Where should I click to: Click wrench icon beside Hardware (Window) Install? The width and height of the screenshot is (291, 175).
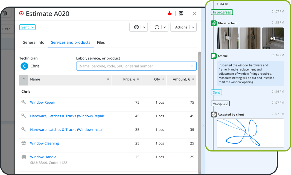[x=24, y=129]
